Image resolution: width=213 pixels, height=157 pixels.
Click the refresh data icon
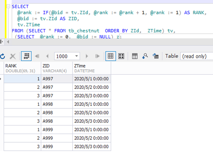point(2,56)
